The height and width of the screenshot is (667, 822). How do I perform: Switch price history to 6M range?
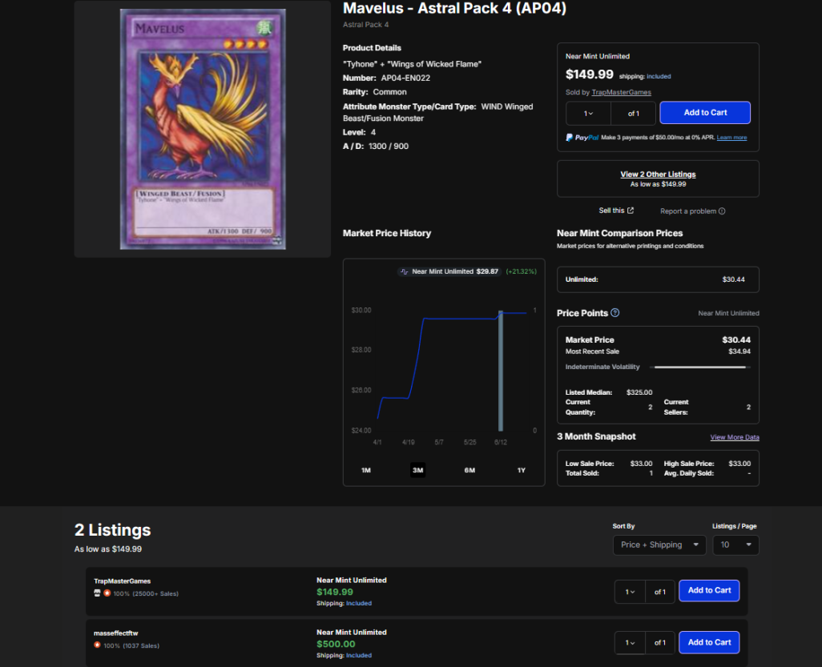[x=469, y=470]
